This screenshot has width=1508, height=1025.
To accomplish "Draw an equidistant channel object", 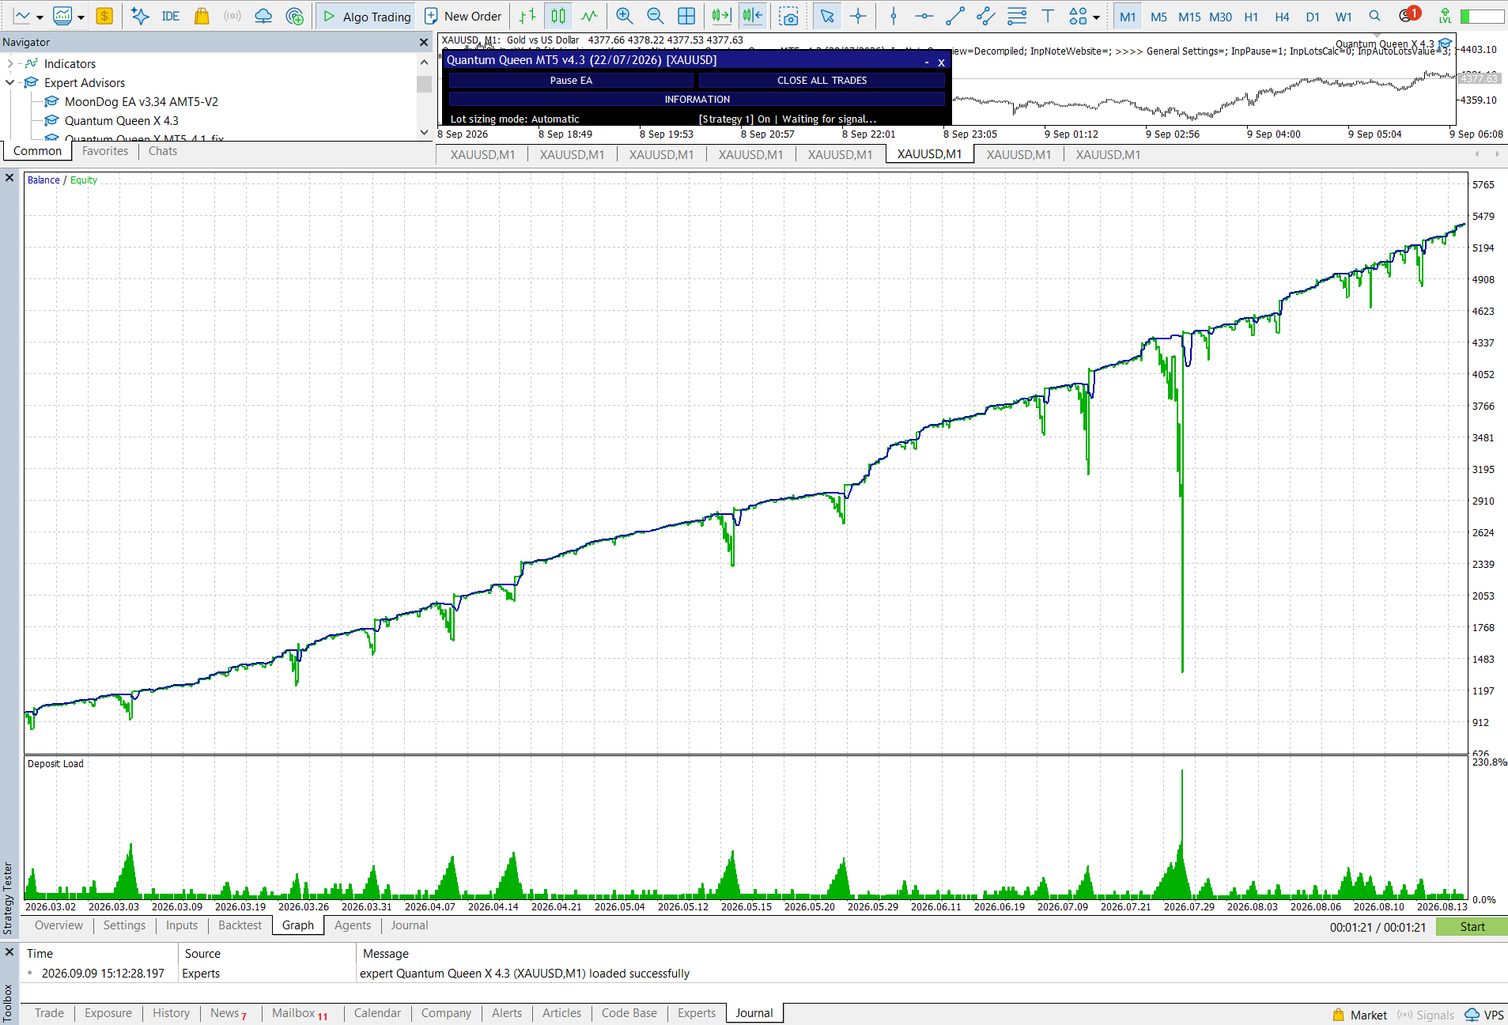I will point(986,16).
